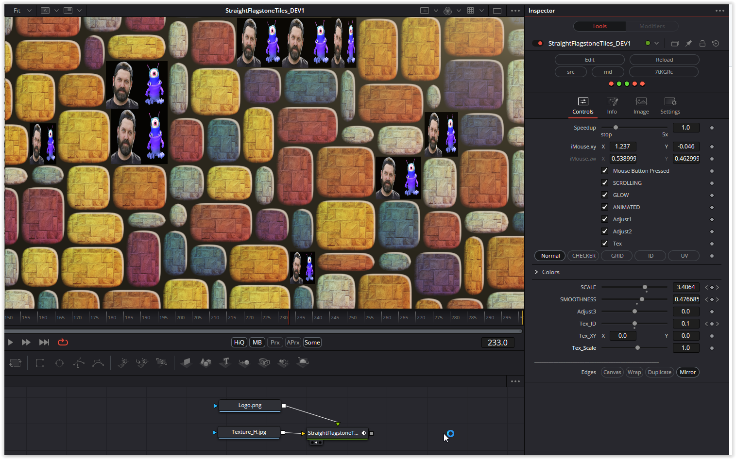Open Inspector three-dots options menu
This screenshot has height=459, width=736.
pos(720,11)
